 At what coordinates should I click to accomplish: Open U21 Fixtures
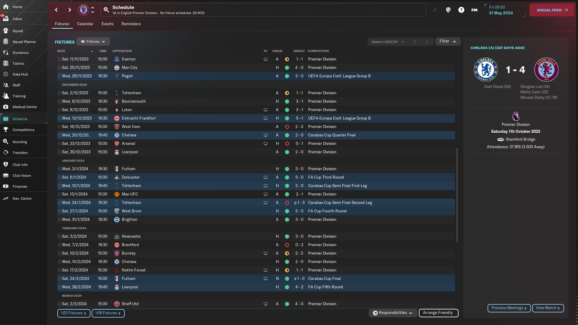(73, 313)
